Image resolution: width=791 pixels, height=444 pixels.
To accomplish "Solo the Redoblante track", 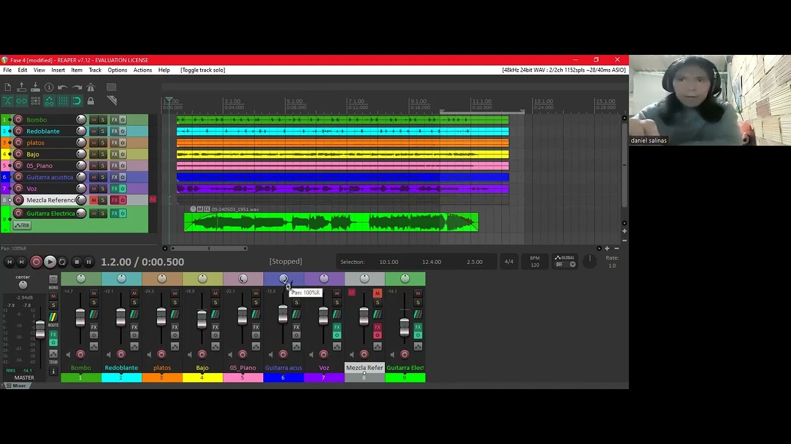I will [x=103, y=131].
